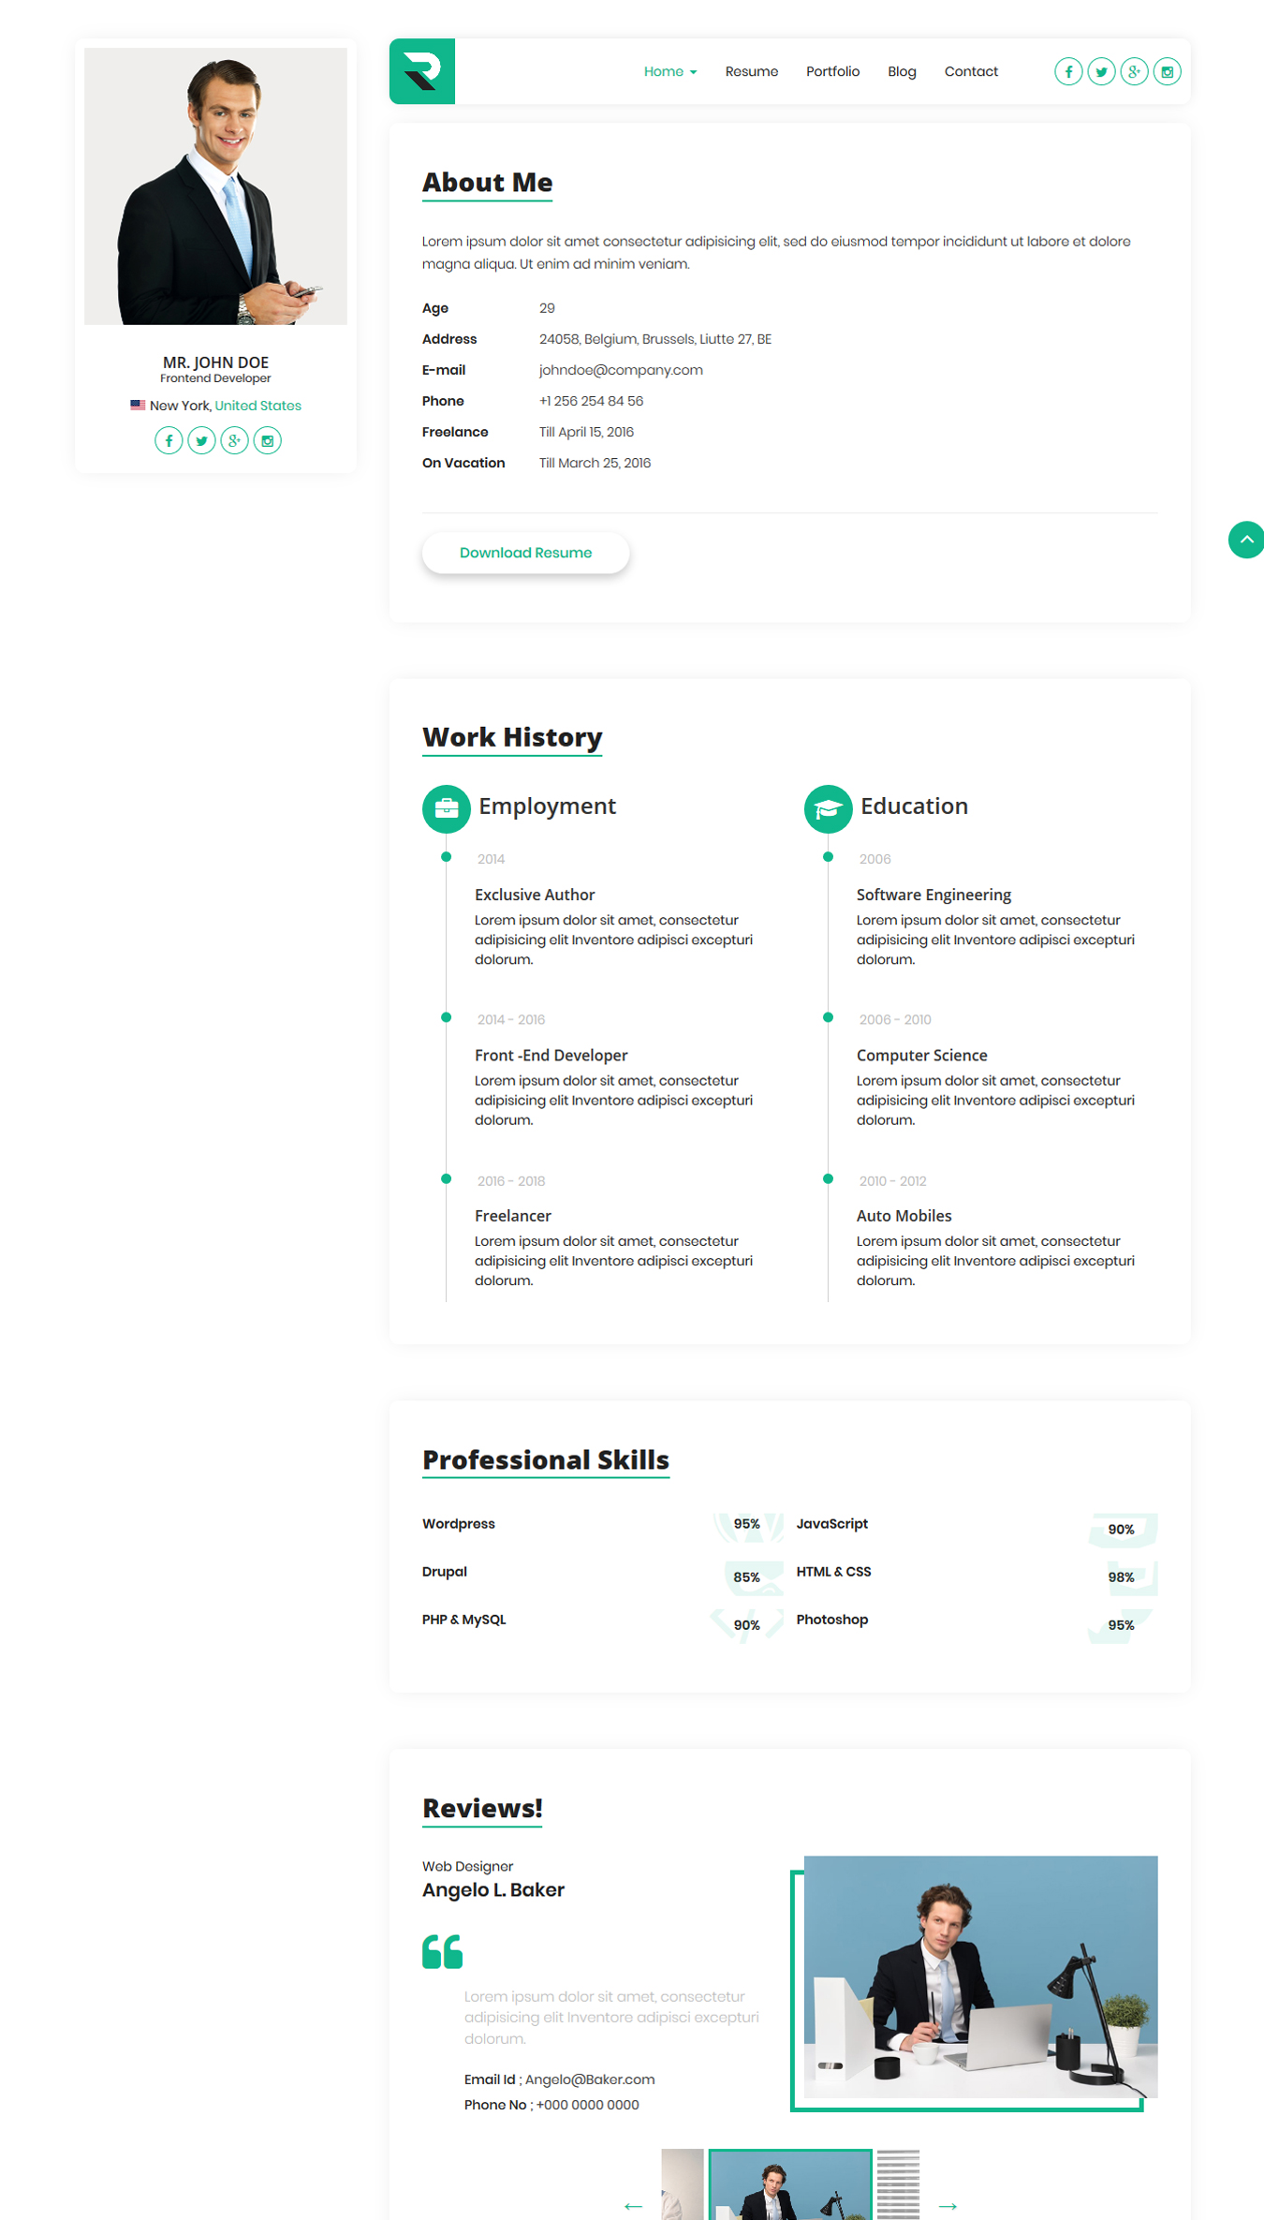
Task: Click Facebook icon under John Doe's profile
Action: pyautogui.click(x=169, y=440)
